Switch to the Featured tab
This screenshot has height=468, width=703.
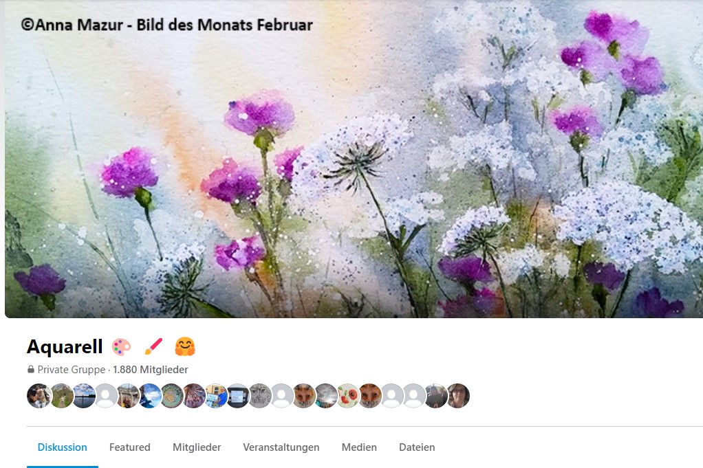(130, 447)
